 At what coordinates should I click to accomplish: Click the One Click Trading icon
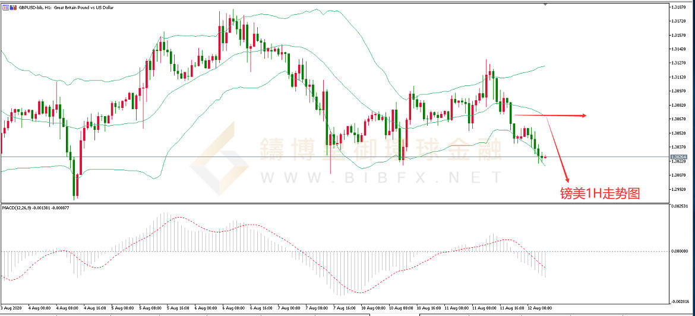5,7
